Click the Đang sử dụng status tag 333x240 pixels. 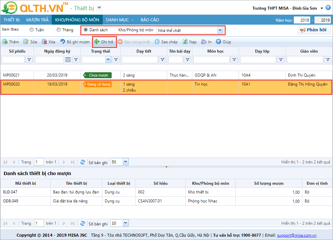click(97, 84)
